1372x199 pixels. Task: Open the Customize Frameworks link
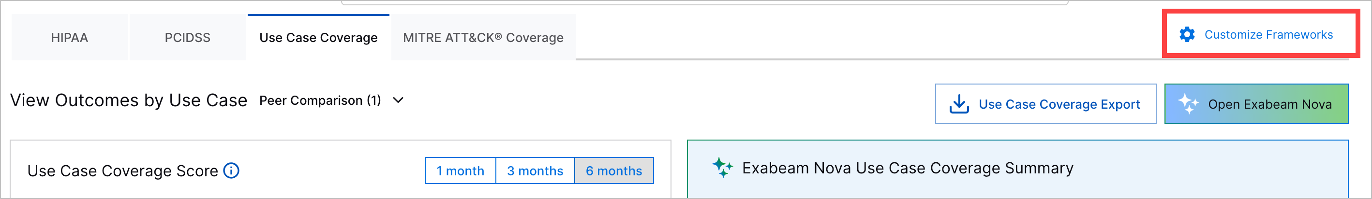1268,35
